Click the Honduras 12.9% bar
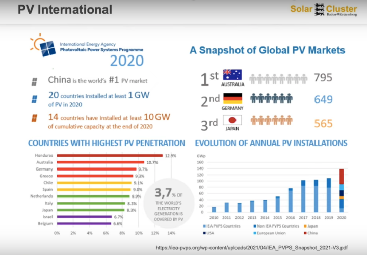 110,155
